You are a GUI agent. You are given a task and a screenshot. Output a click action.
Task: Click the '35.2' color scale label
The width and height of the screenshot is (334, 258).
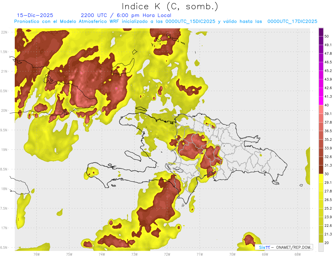(x=328, y=139)
